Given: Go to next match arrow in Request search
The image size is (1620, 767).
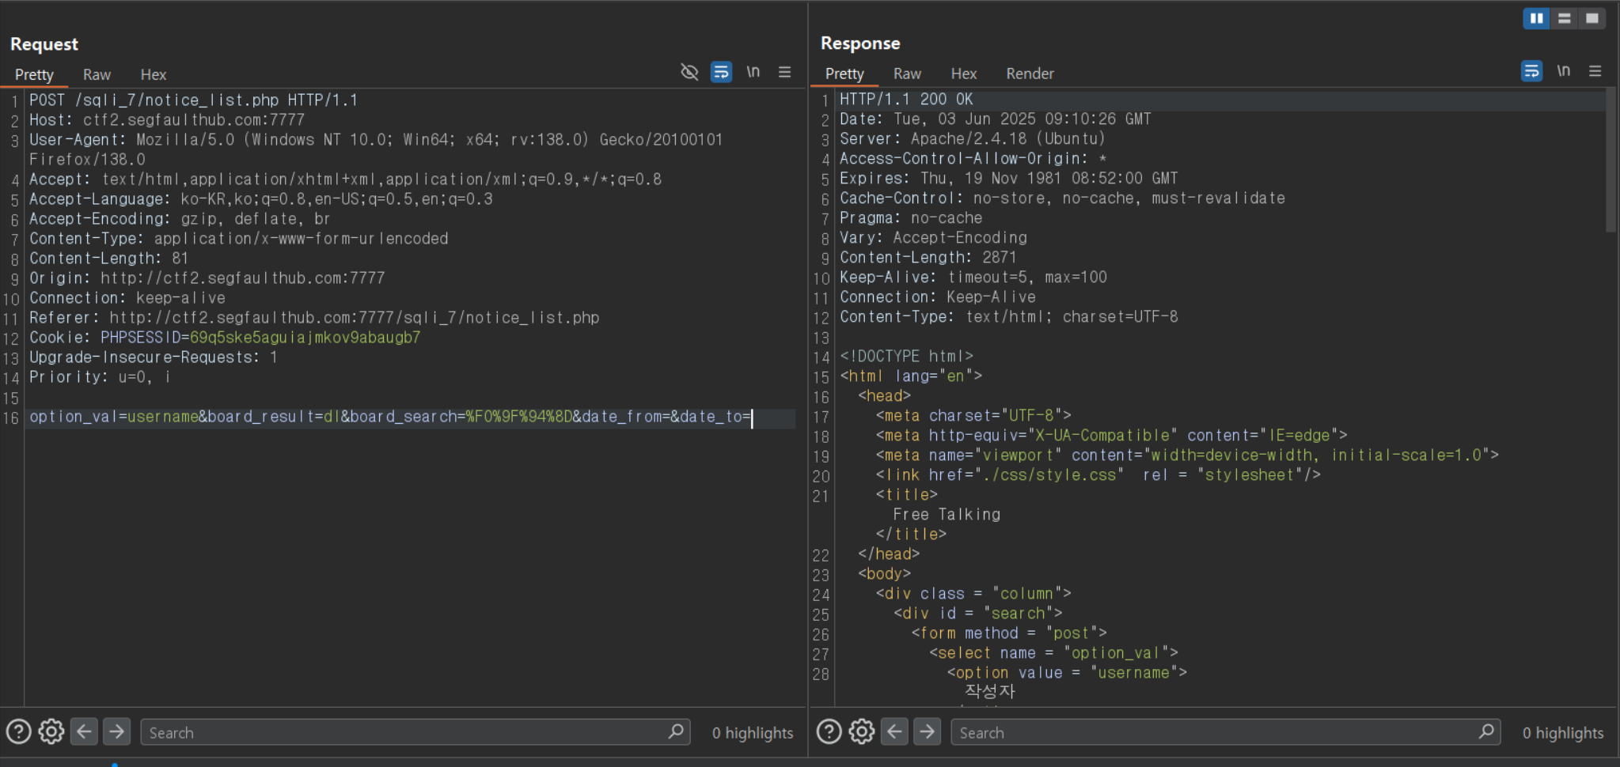Looking at the screenshot, I should click(x=116, y=731).
